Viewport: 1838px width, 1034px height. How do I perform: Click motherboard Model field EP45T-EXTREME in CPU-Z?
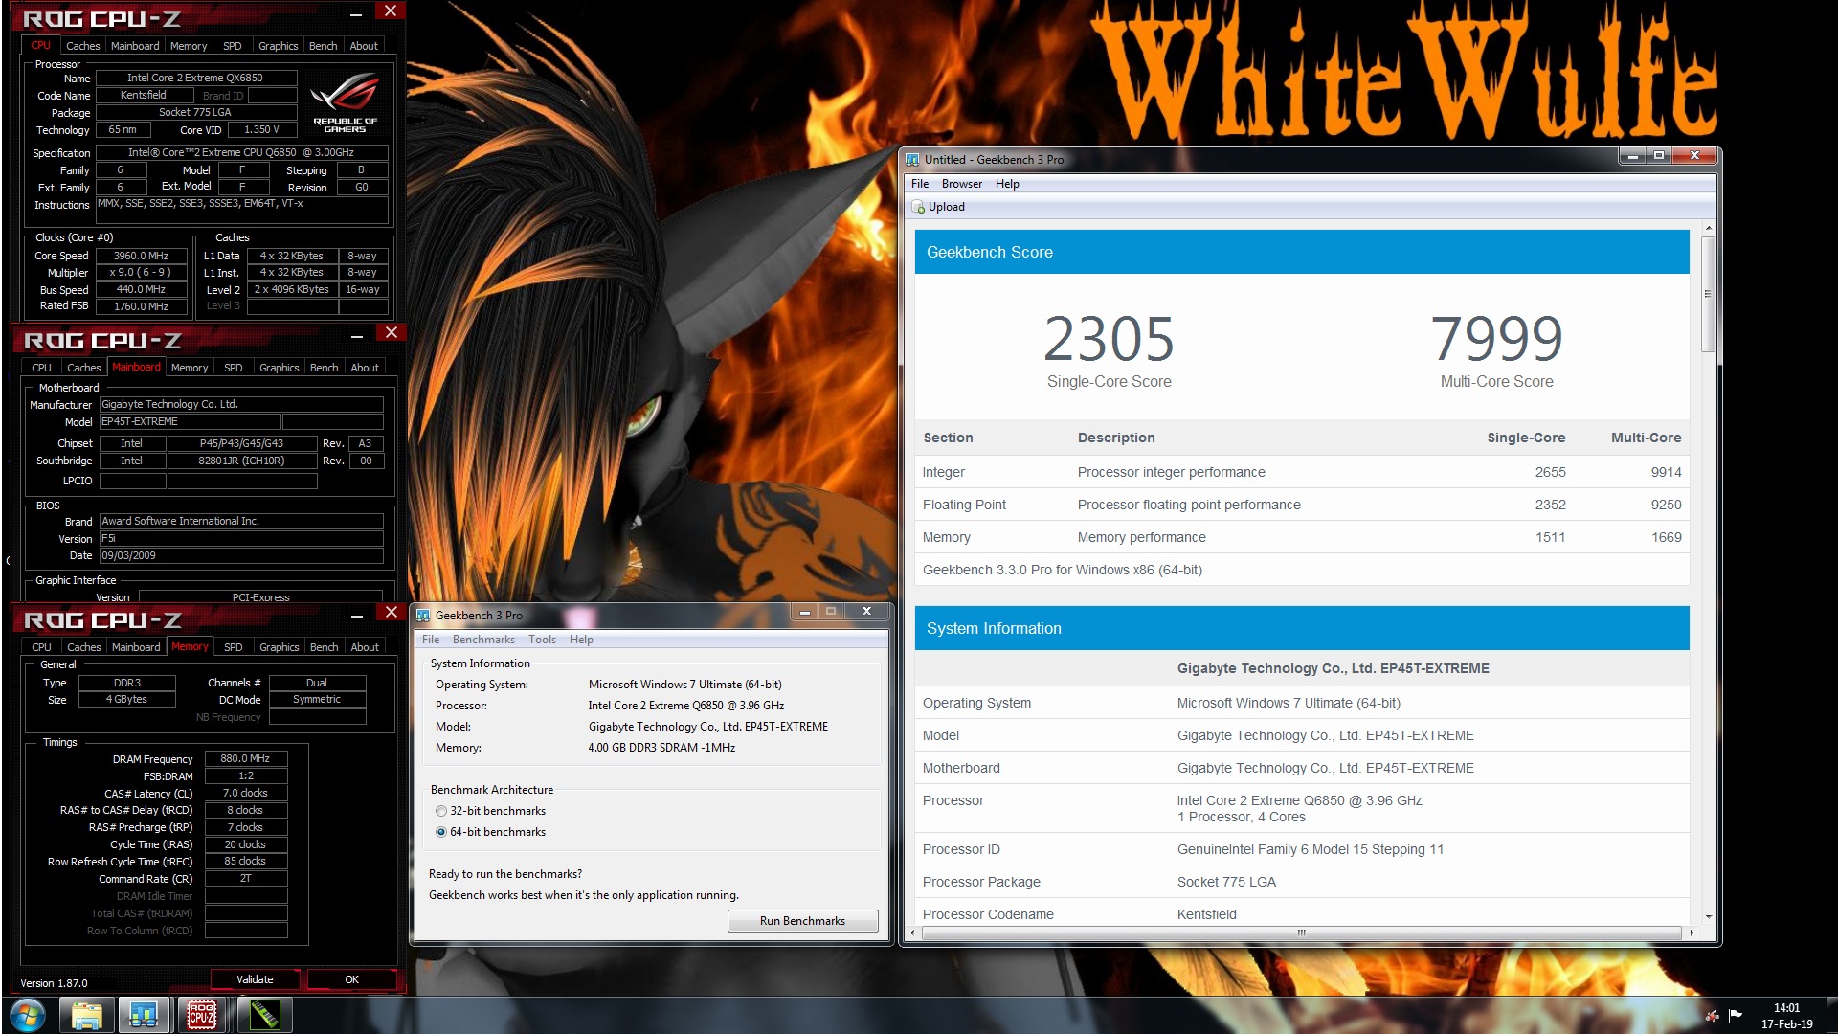190,421
